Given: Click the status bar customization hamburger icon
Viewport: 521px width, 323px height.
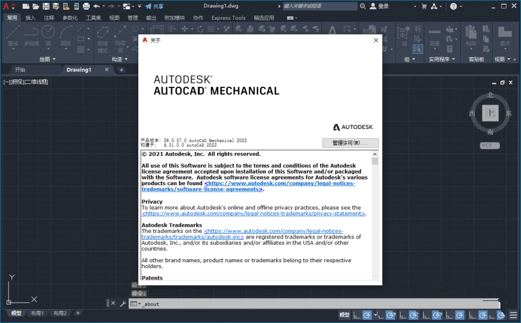Looking at the screenshot, I should (x=513, y=315).
